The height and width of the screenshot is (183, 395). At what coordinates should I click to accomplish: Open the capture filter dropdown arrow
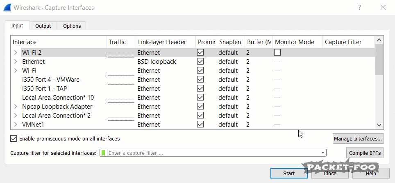click(322, 153)
